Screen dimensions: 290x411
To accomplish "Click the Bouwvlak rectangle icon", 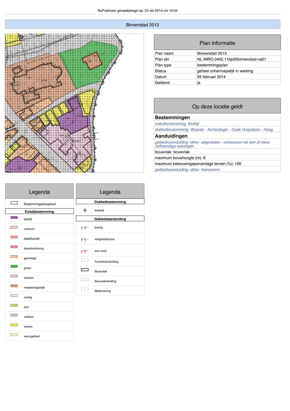I will pyautogui.click(x=85, y=270).
